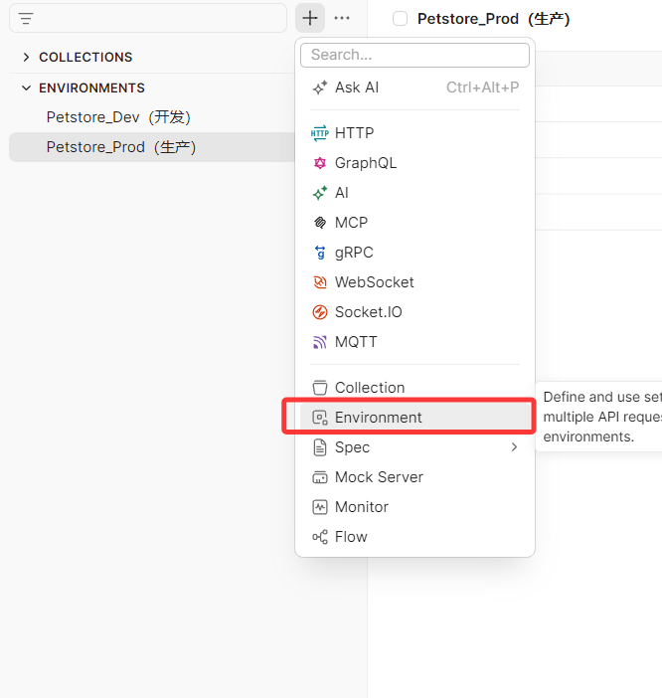Select MQTT from the menu
The image size is (662, 698).
tap(414, 342)
